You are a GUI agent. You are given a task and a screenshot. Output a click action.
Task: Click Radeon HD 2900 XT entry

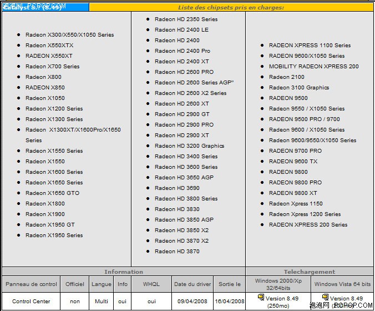181,136
